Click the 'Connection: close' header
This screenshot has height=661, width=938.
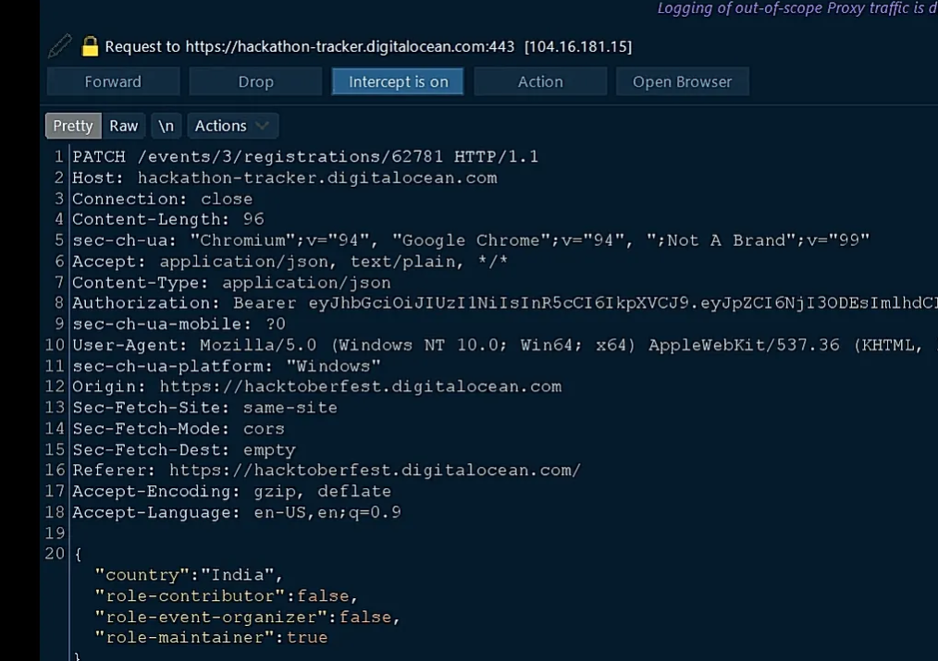(162, 199)
